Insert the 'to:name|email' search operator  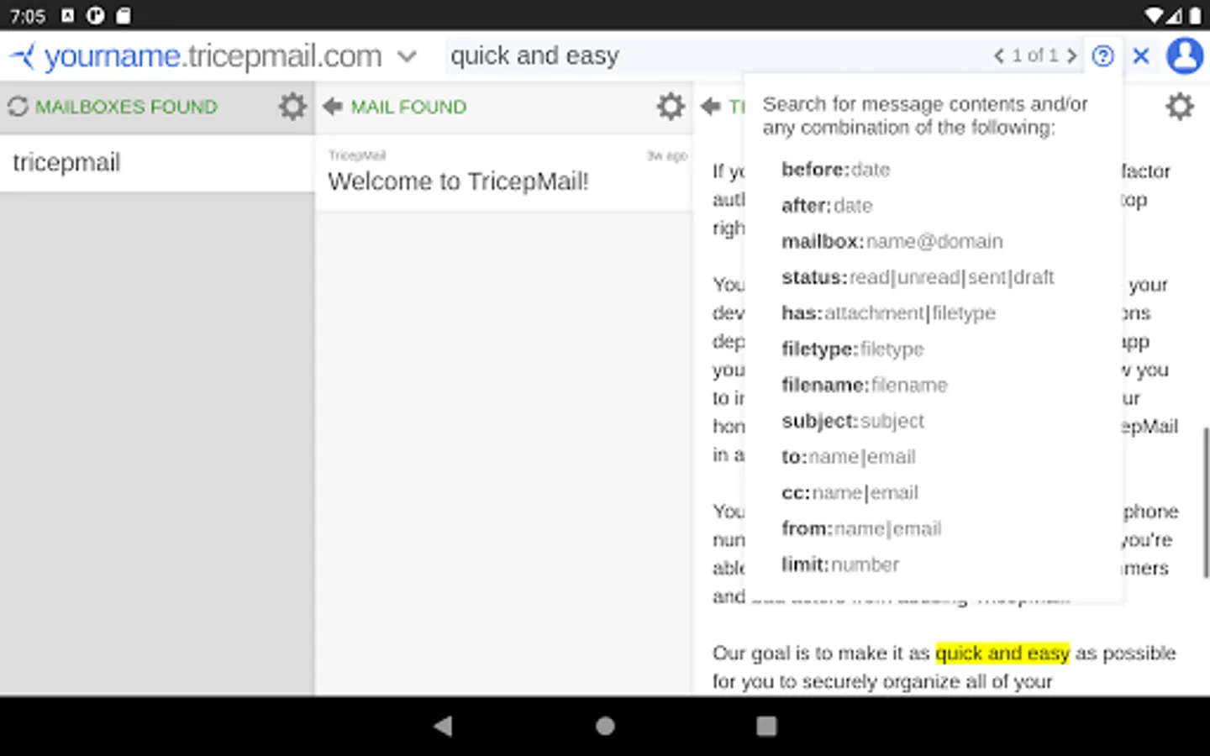click(x=849, y=457)
